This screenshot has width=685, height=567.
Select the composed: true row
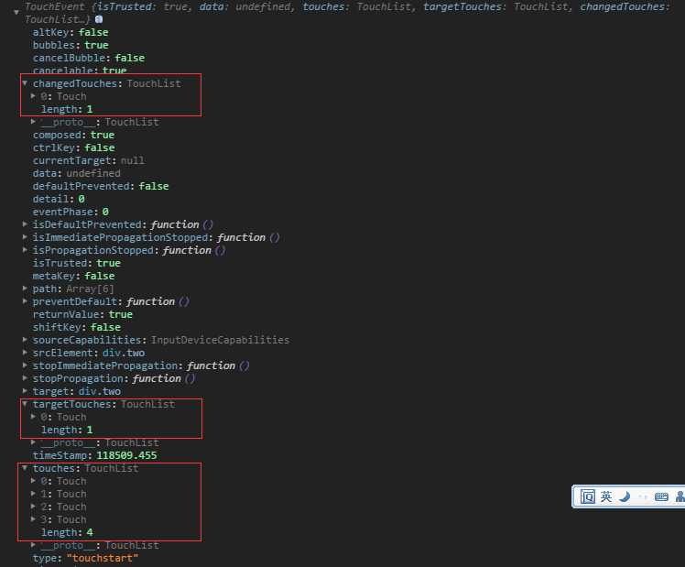pyautogui.click(x=73, y=135)
